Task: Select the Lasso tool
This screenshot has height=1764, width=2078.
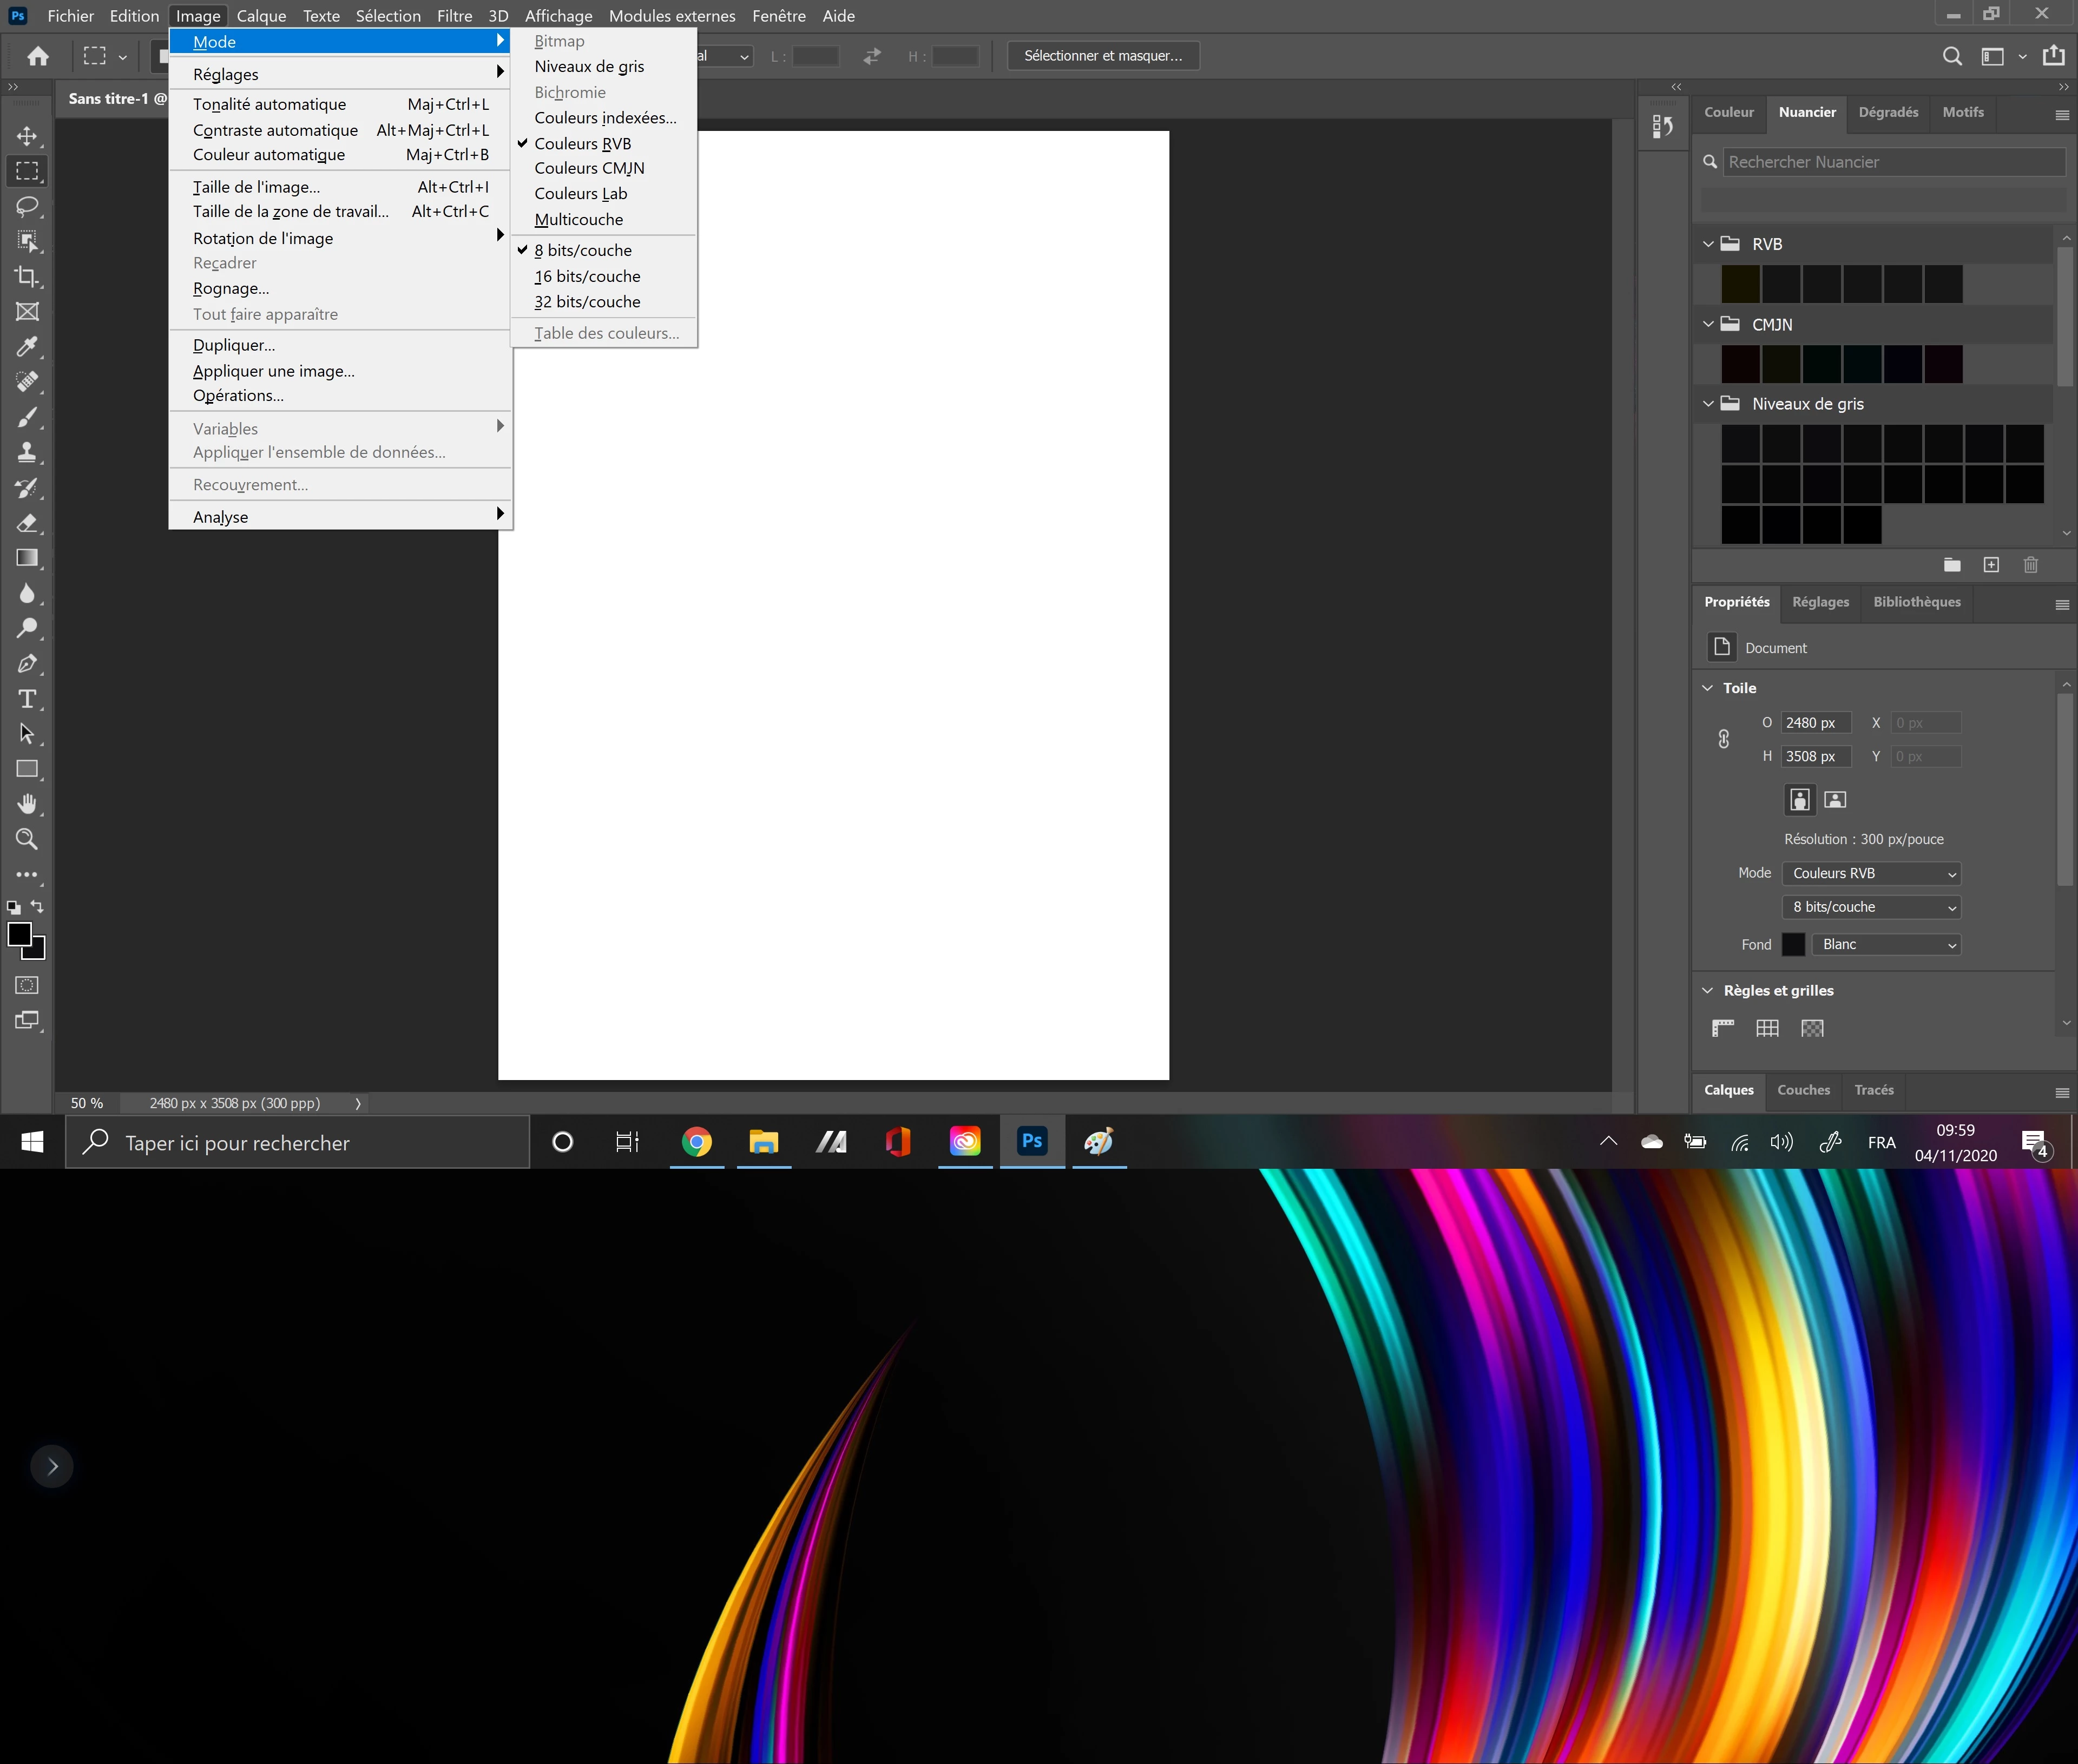Action: [x=27, y=206]
